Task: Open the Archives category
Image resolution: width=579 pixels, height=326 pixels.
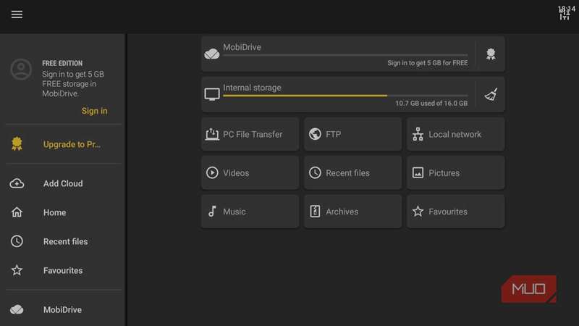Action: click(x=352, y=212)
